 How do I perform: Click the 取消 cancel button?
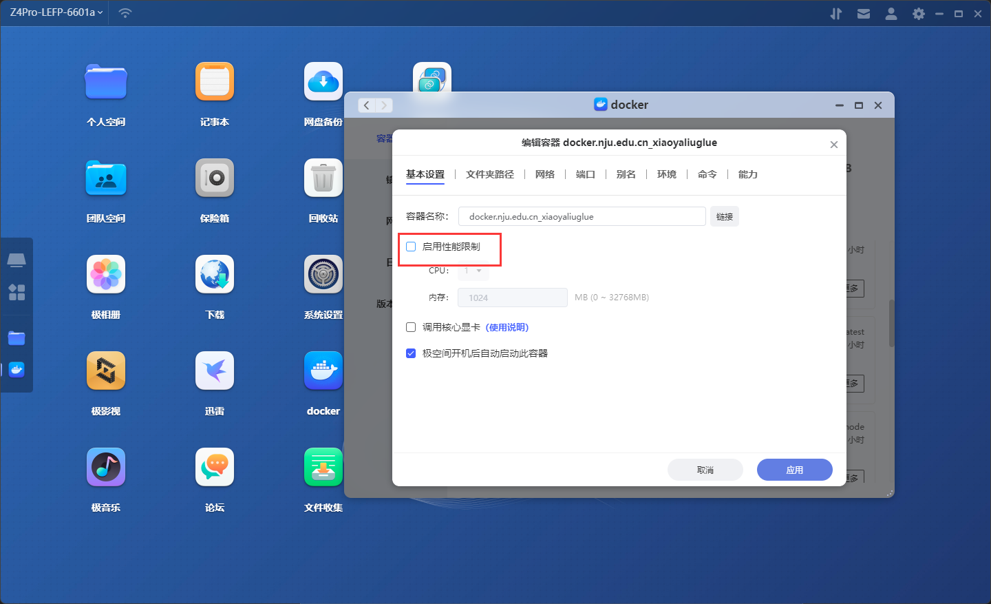(705, 470)
